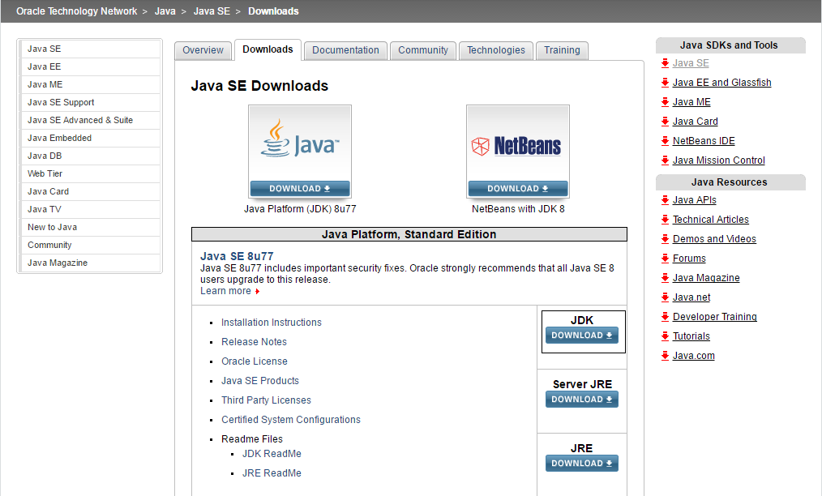822x496 pixels.
Task: Open the JRE ReadMe link
Action: click(272, 473)
